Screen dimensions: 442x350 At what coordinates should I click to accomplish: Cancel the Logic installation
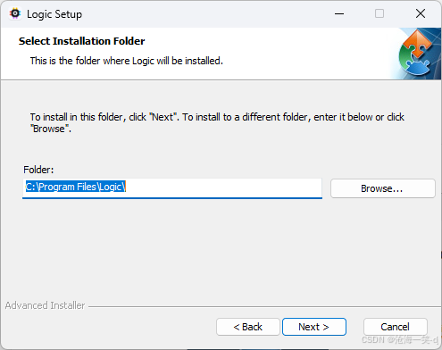[396, 327]
